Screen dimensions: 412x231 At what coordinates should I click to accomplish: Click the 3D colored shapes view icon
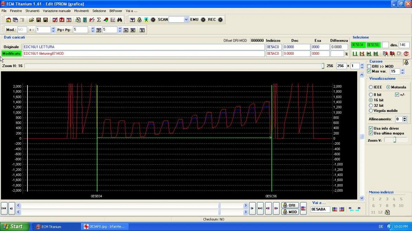click(x=106, y=20)
